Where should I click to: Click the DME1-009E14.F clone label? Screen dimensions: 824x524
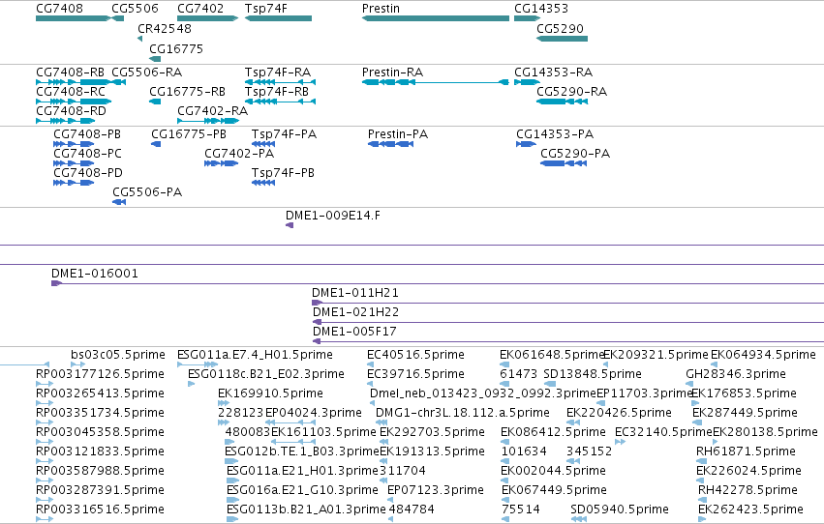333,216
